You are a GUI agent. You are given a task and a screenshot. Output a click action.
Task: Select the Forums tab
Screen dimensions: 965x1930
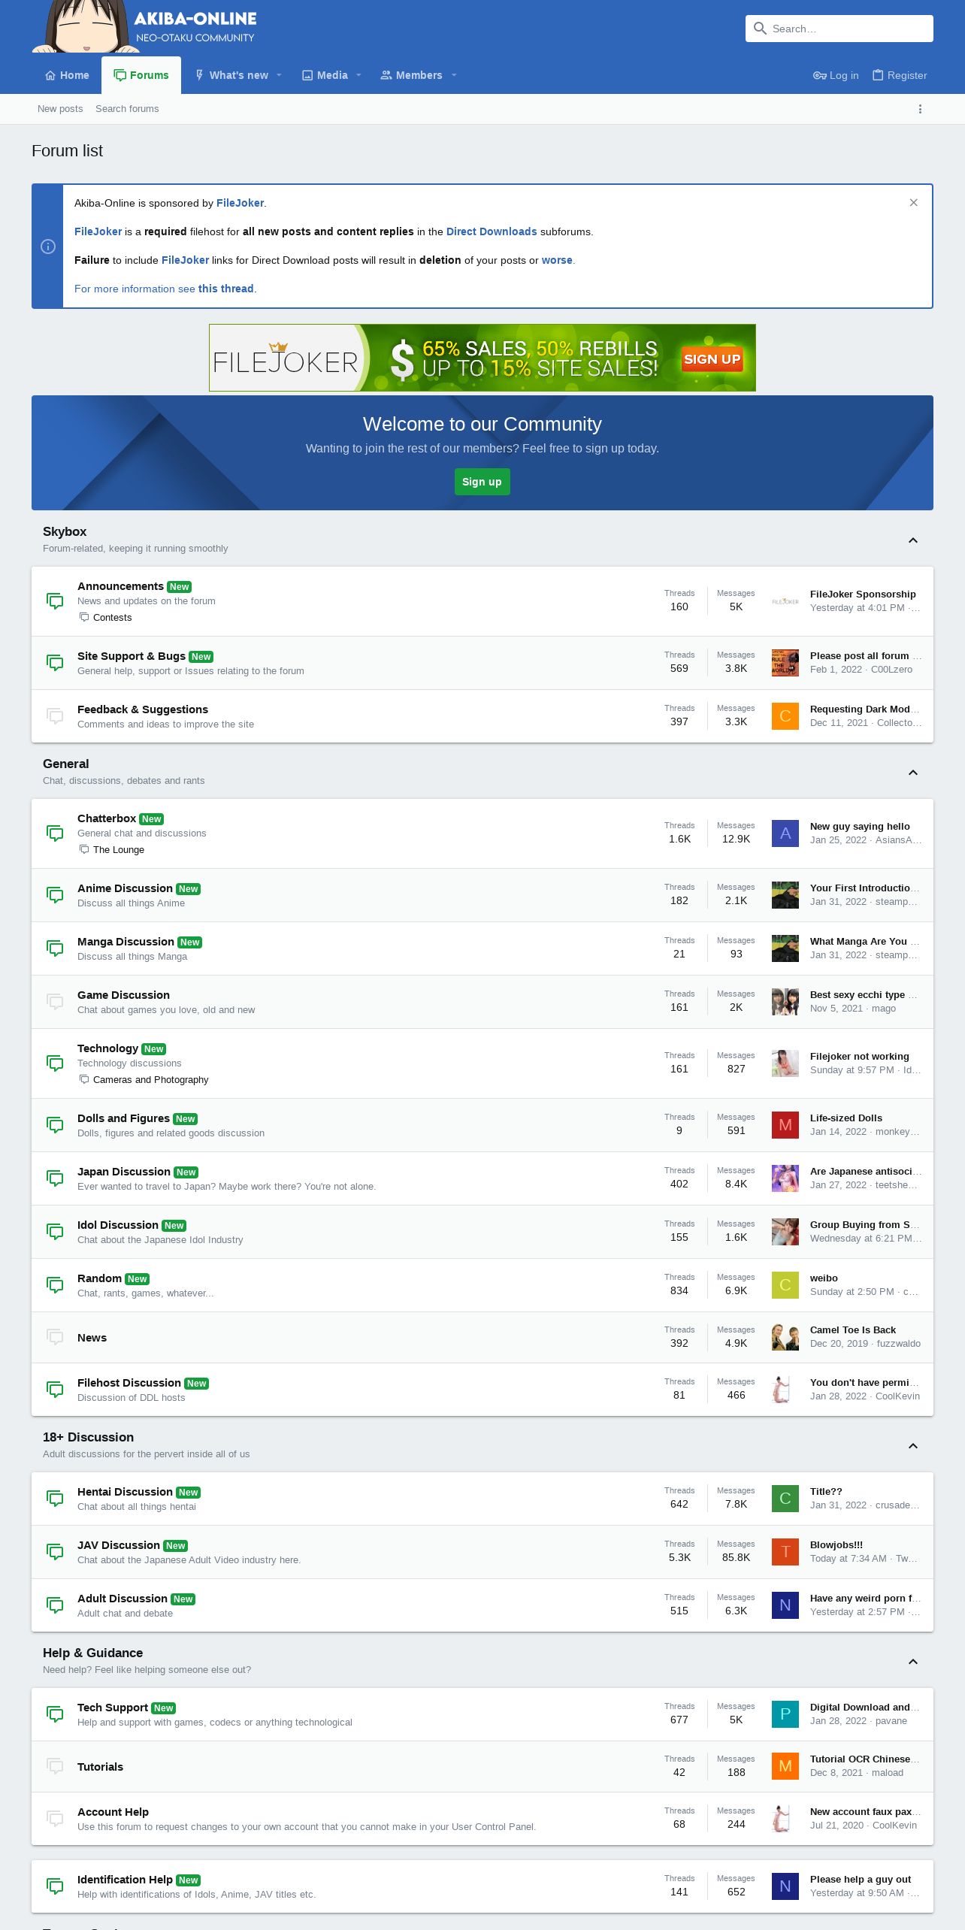(x=141, y=75)
